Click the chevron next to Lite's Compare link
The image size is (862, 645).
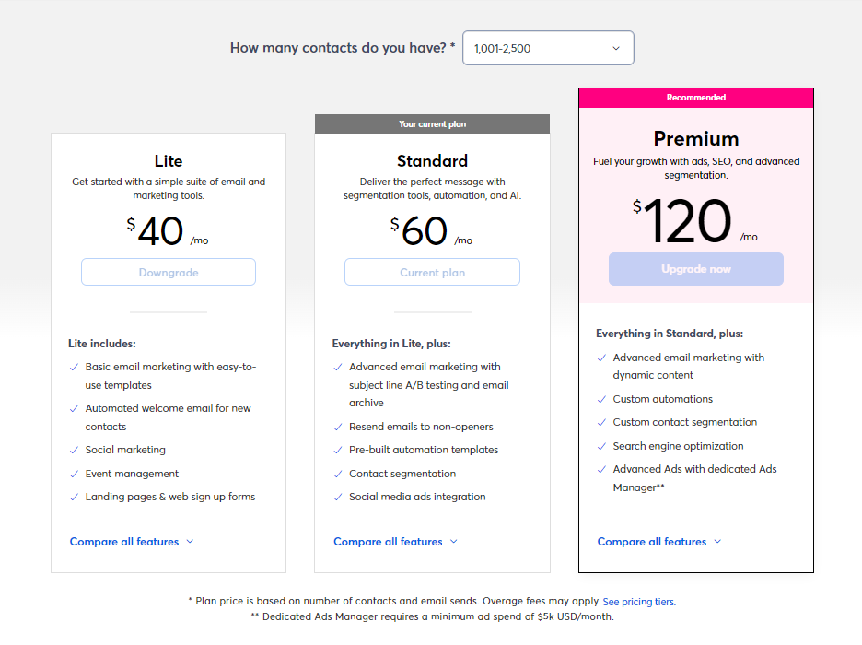(x=190, y=542)
